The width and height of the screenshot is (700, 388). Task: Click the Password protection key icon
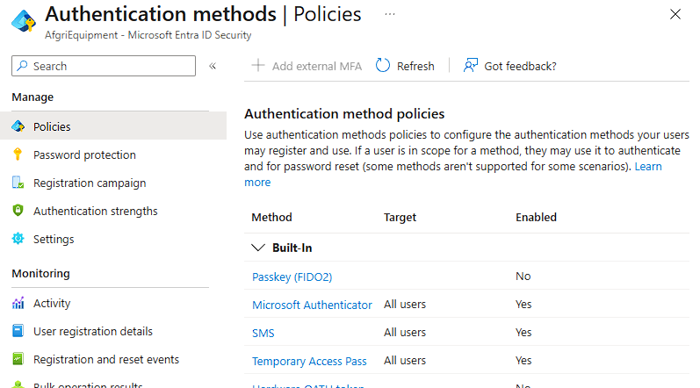coord(18,154)
